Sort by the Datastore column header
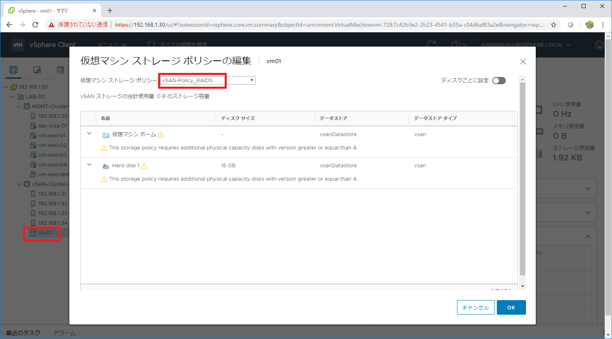 [x=333, y=118]
